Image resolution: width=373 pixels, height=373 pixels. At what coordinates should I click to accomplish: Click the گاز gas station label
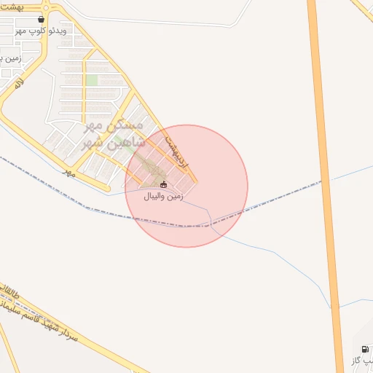point(363,361)
